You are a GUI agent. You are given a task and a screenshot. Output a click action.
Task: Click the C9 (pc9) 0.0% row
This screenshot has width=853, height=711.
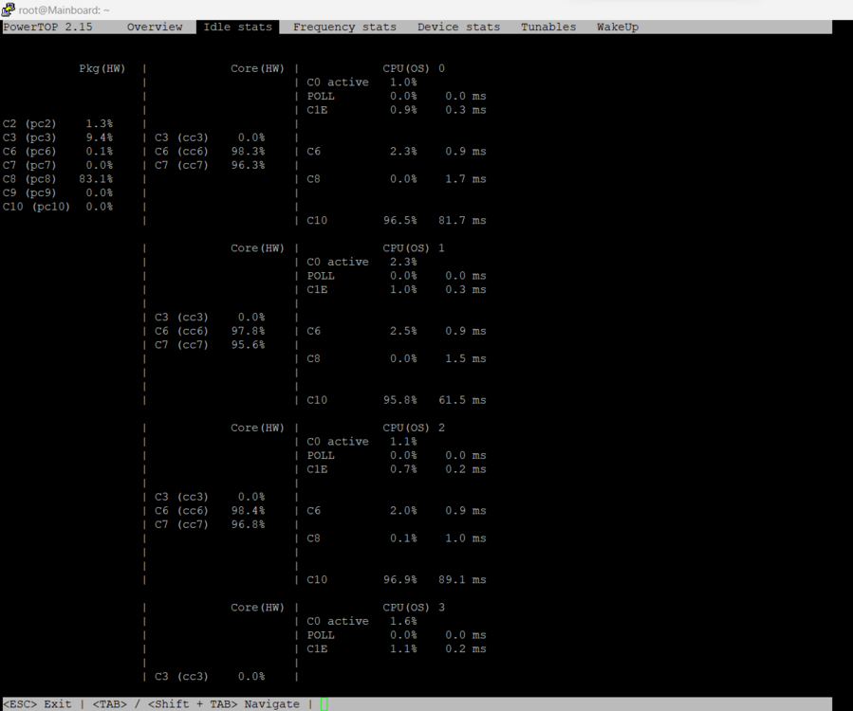click(x=58, y=193)
